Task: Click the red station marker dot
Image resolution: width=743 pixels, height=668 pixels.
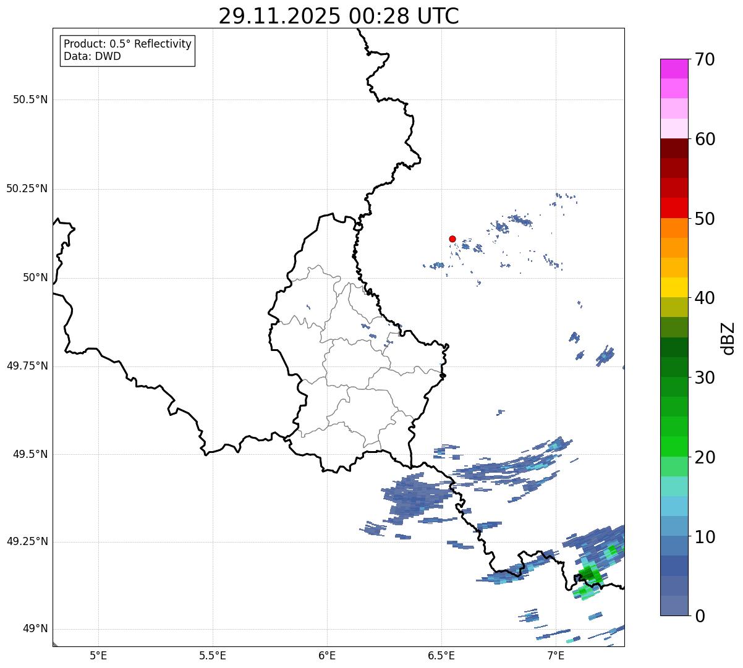Action: 452,239
